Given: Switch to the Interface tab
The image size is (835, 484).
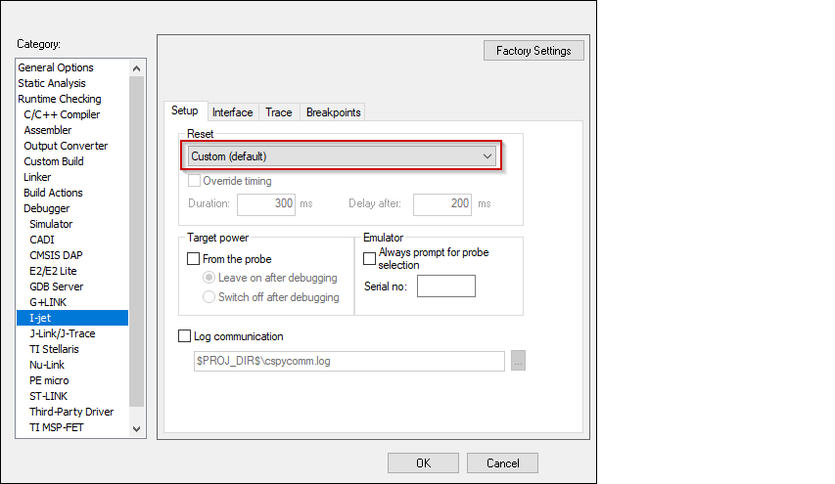Looking at the screenshot, I should (x=232, y=112).
